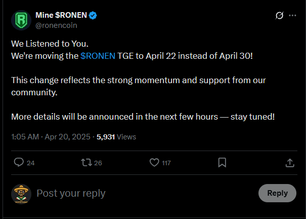Click your avatar beside the reply box

(21, 193)
